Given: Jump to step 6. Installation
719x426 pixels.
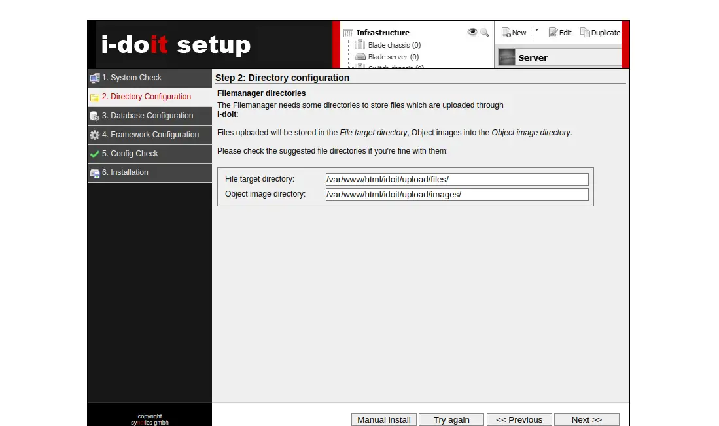Looking at the screenshot, I should [149, 172].
